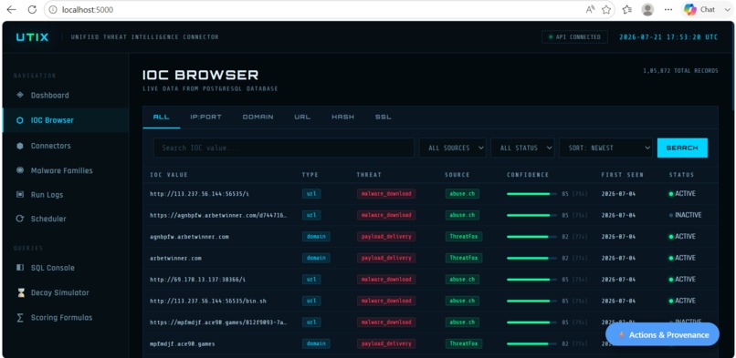Click abuse.ch source in 69.178.13.137 row
Viewport: 736px width, 358px height.
click(462, 280)
